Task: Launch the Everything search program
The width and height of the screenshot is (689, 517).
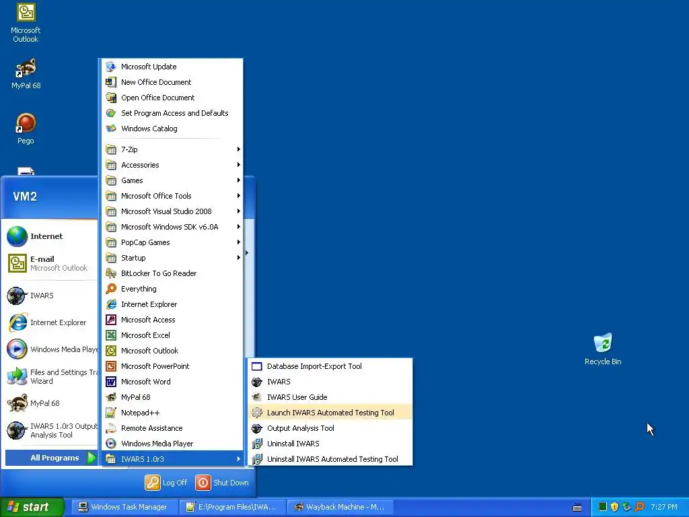Action: 173,289
